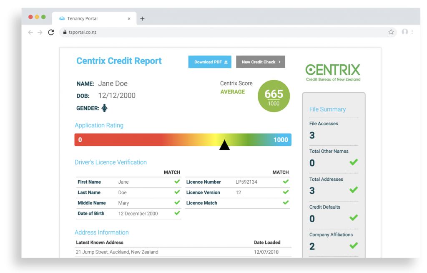Click the Licence Version value 12

point(238,192)
